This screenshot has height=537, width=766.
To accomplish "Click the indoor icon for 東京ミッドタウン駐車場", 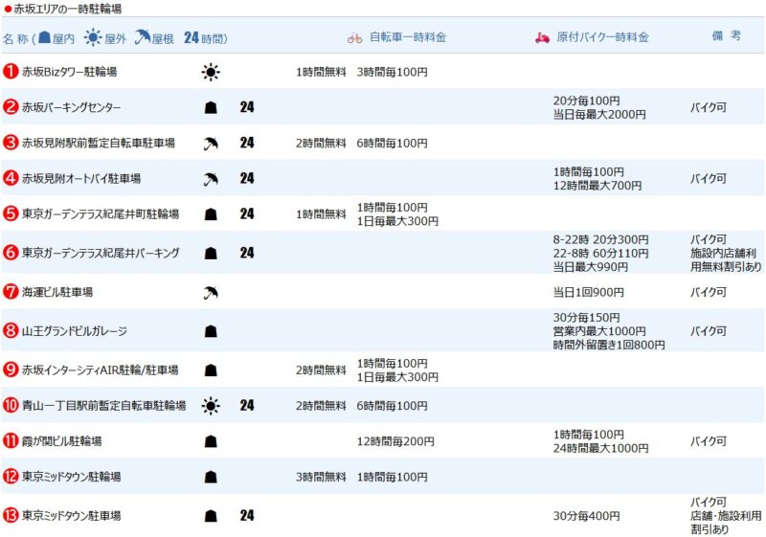I will click(211, 516).
